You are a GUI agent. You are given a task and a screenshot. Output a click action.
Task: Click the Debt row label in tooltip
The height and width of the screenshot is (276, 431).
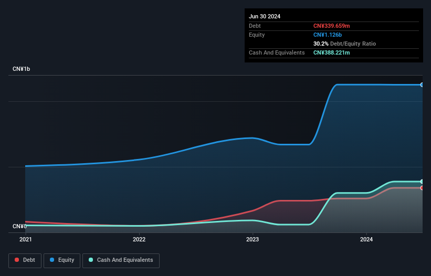tap(255, 26)
